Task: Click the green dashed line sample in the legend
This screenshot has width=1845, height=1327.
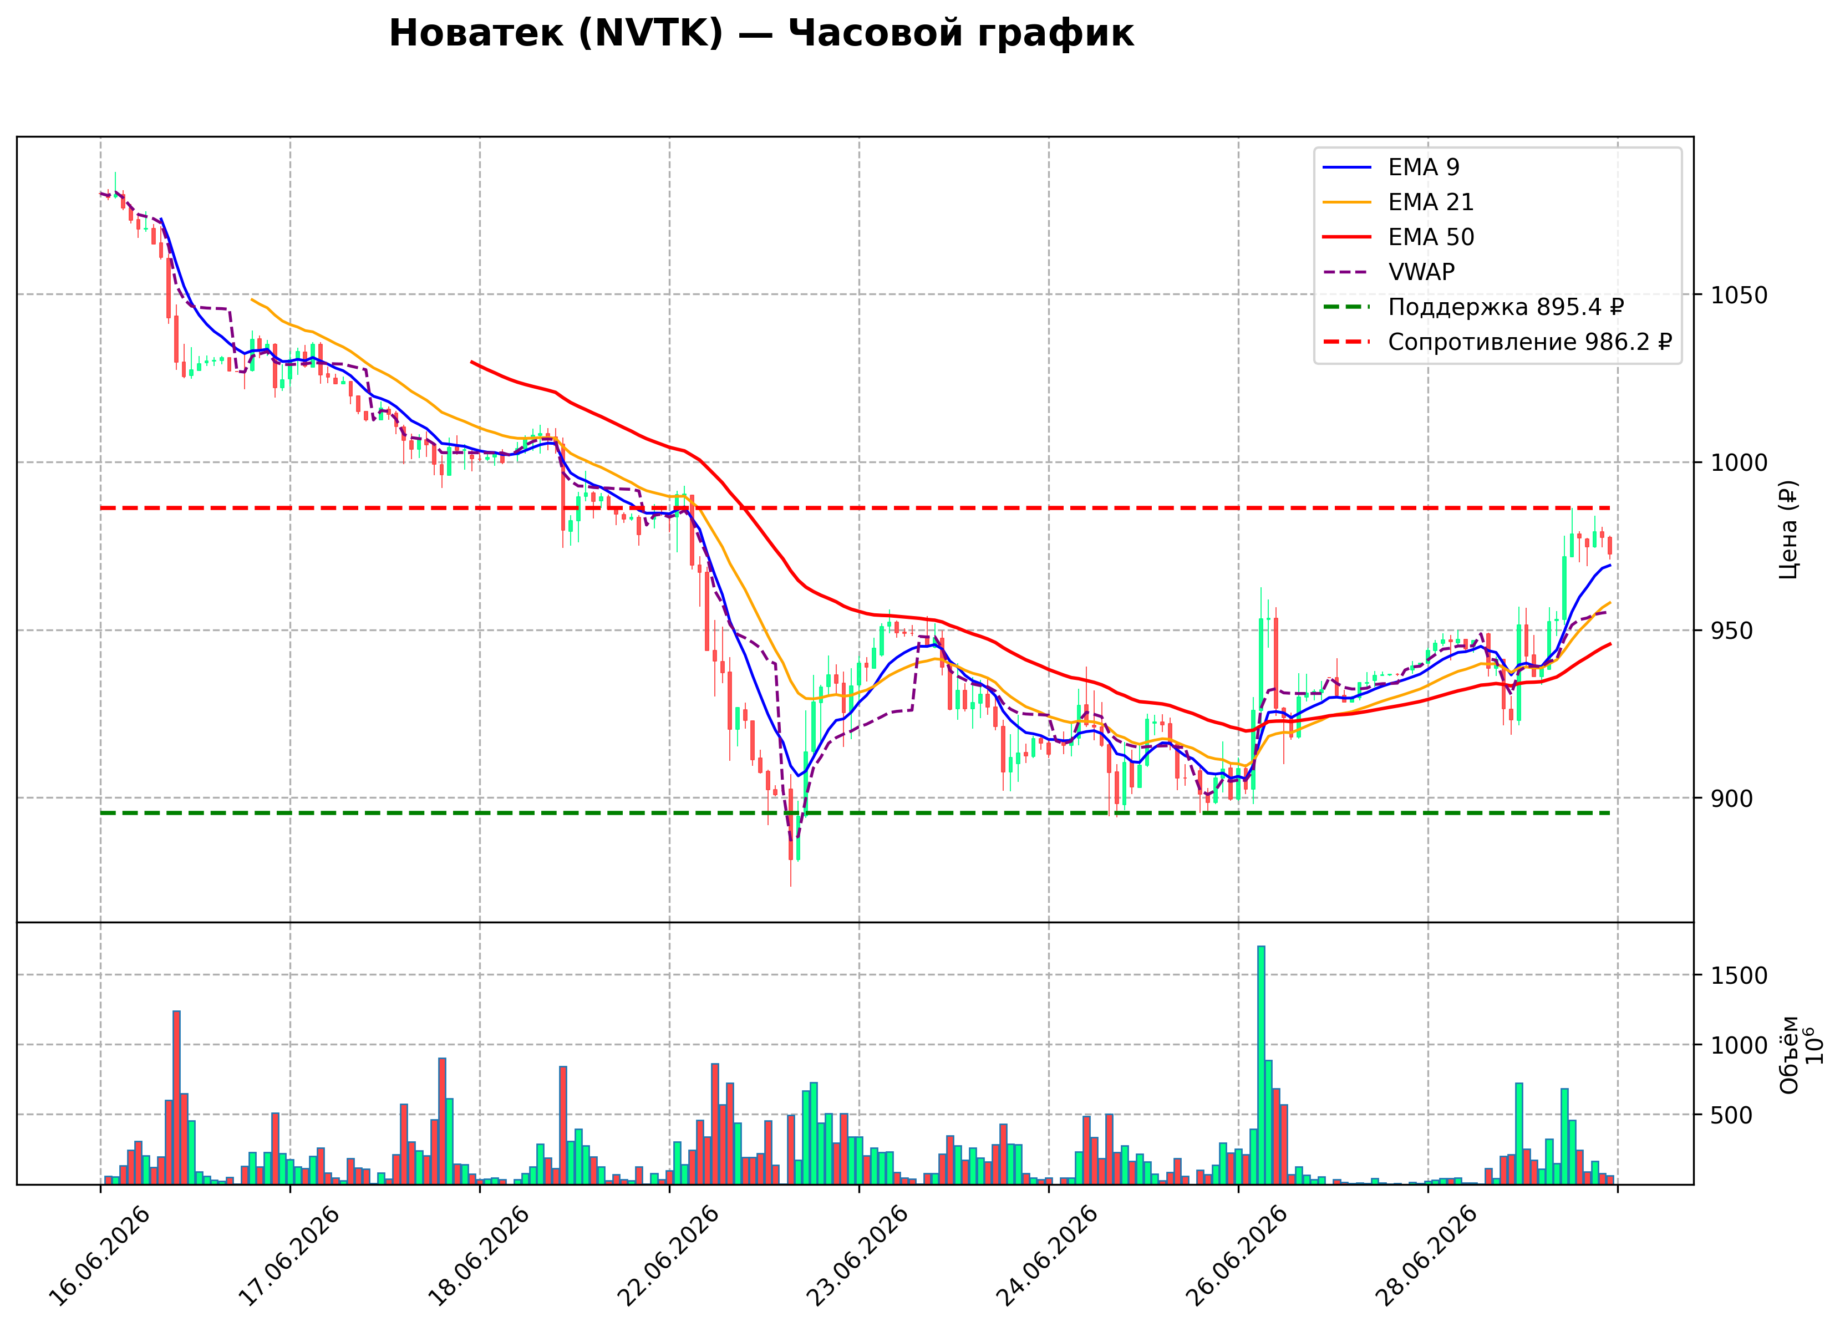Action: point(1347,307)
